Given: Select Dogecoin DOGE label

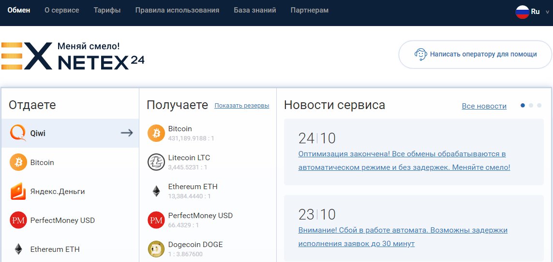Looking at the screenshot, I should (195, 244).
